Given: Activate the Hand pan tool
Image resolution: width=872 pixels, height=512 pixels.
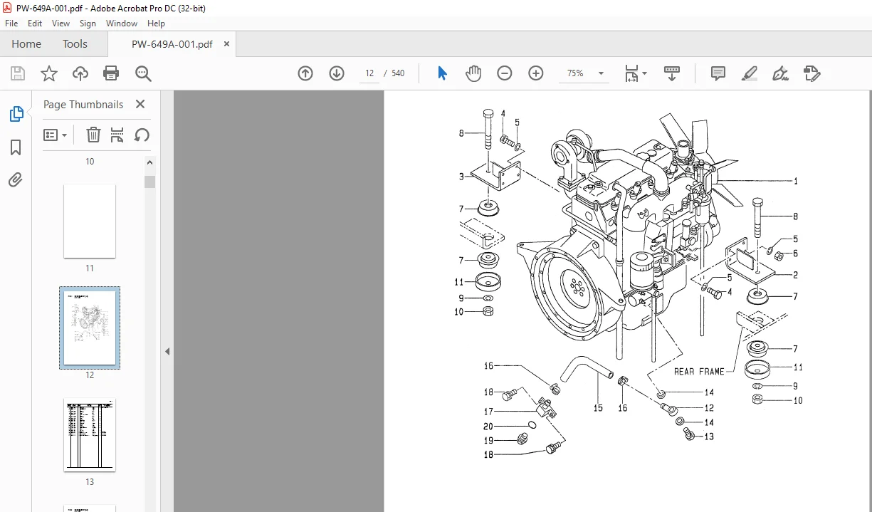Looking at the screenshot, I should click(473, 73).
